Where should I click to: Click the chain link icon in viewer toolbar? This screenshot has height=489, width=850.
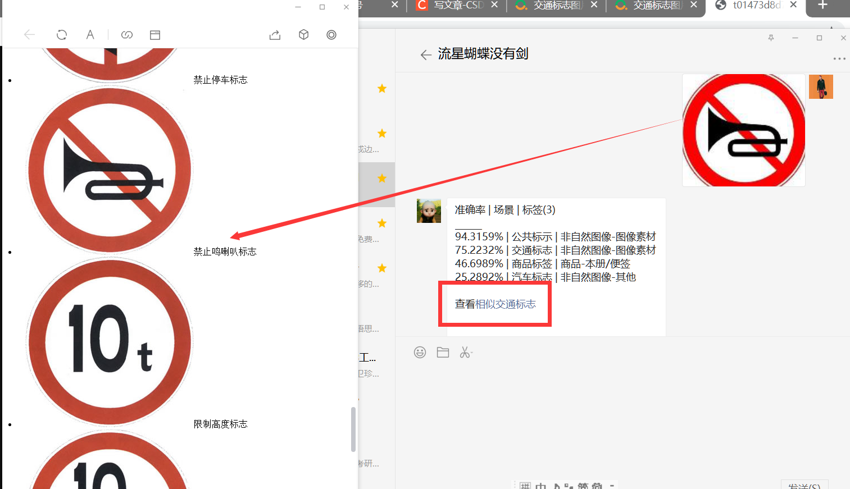(x=127, y=35)
